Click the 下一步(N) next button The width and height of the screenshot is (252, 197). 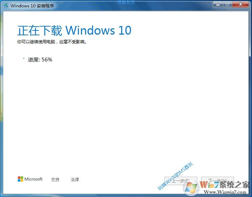tap(218, 181)
